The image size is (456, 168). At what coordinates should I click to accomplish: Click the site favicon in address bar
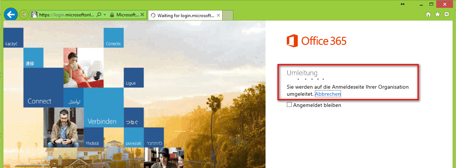pos(34,15)
